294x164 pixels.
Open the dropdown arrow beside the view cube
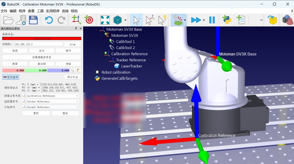point(125,20)
